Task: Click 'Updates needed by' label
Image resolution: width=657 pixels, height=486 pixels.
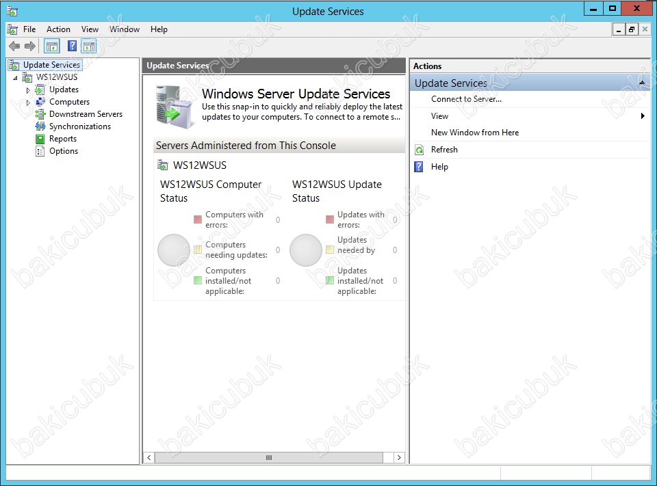Action: pos(356,245)
